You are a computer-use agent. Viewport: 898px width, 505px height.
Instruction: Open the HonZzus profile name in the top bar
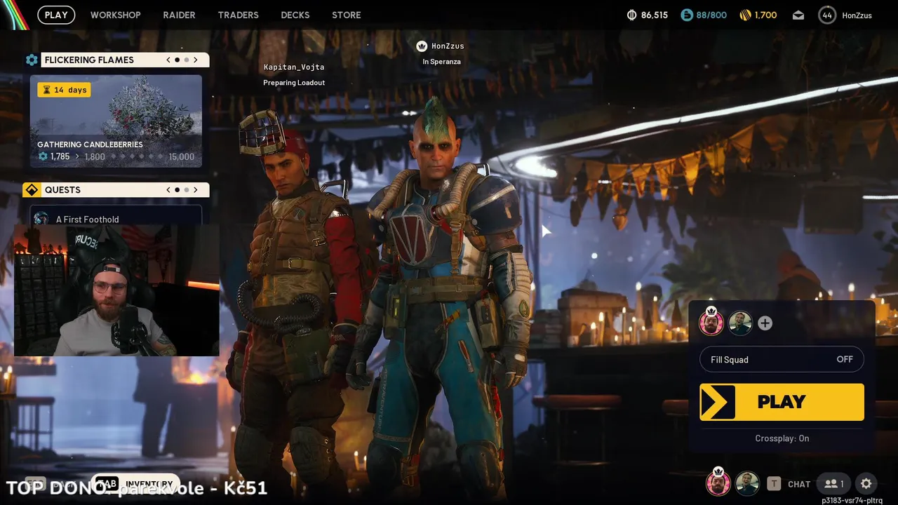(857, 15)
